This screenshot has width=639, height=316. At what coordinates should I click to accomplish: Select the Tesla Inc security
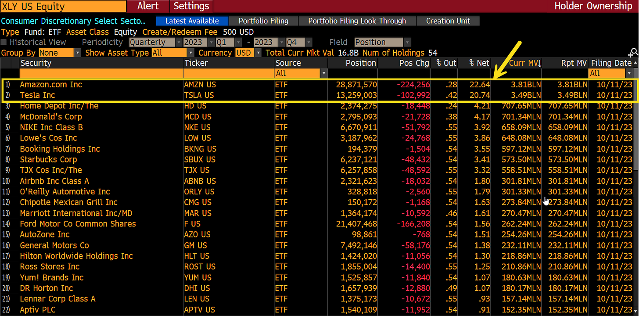(37, 95)
